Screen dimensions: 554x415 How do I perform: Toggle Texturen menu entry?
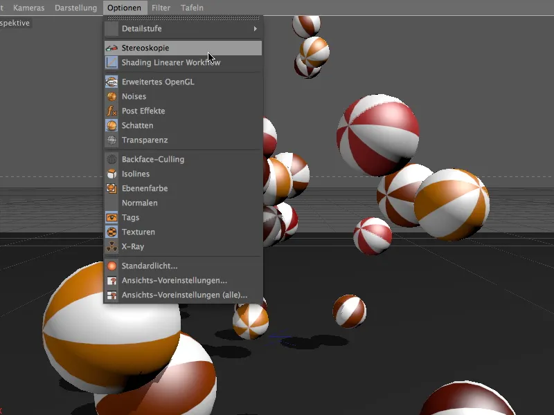point(183,232)
